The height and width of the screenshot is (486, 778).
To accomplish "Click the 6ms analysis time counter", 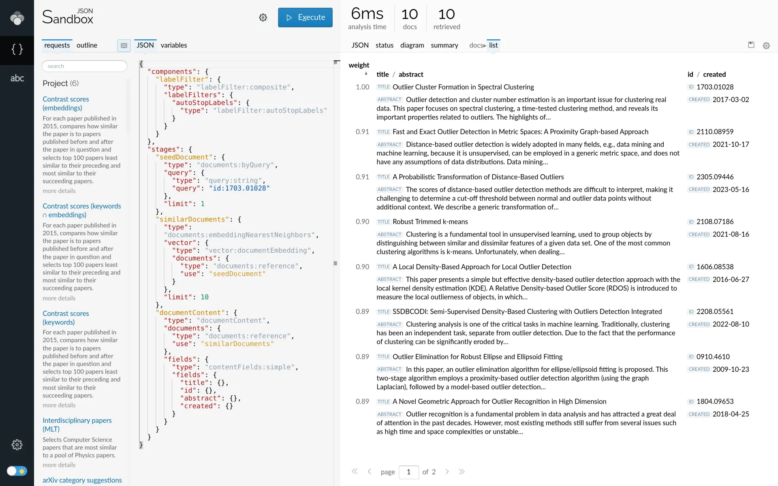I will pos(367,19).
